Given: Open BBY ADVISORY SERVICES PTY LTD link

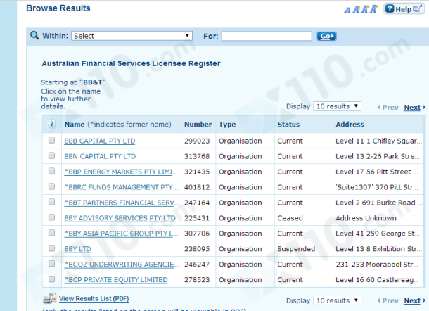Looking at the screenshot, I should click(x=120, y=218).
